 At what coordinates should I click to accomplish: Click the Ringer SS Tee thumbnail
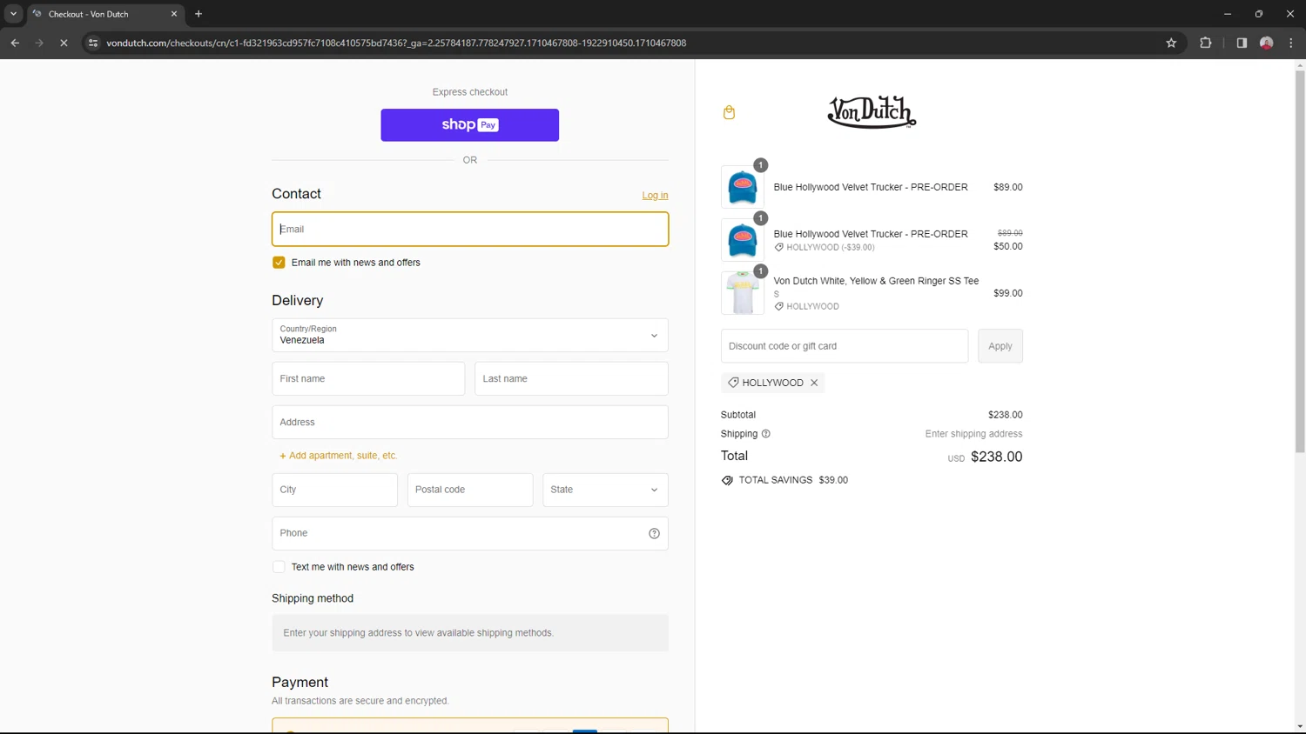click(743, 293)
